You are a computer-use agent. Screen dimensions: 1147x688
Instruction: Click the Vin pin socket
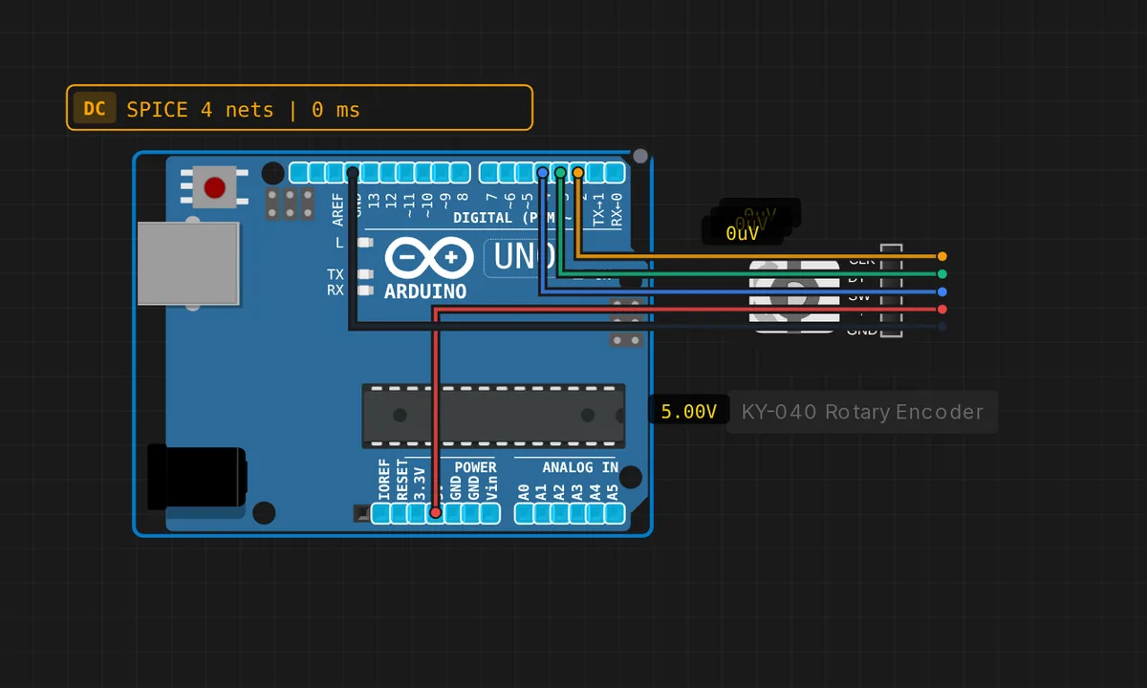coord(490,513)
